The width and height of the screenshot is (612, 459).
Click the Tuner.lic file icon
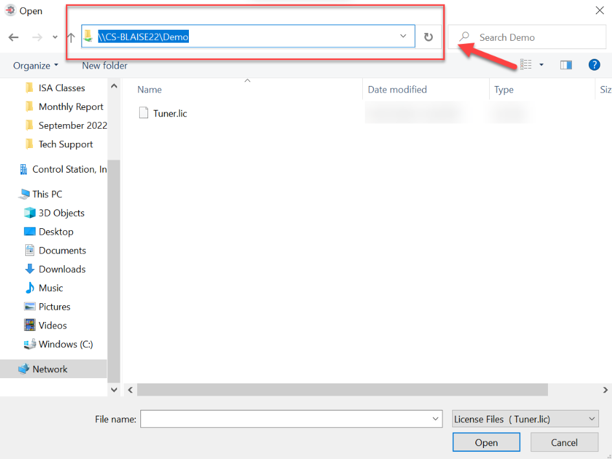144,112
